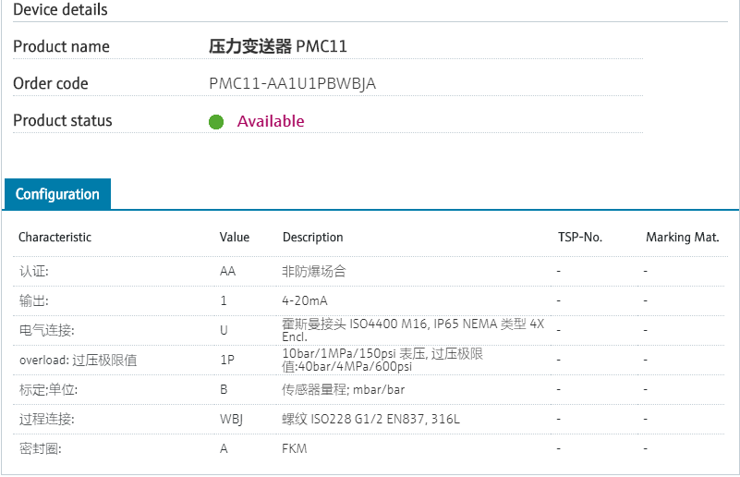Select the 认证 characteristic row
The image size is (740, 477).
tap(34, 272)
